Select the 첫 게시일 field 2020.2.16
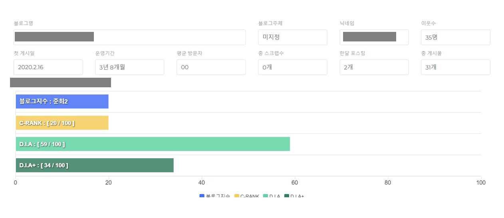504x218 pixels. pyautogui.click(x=48, y=67)
